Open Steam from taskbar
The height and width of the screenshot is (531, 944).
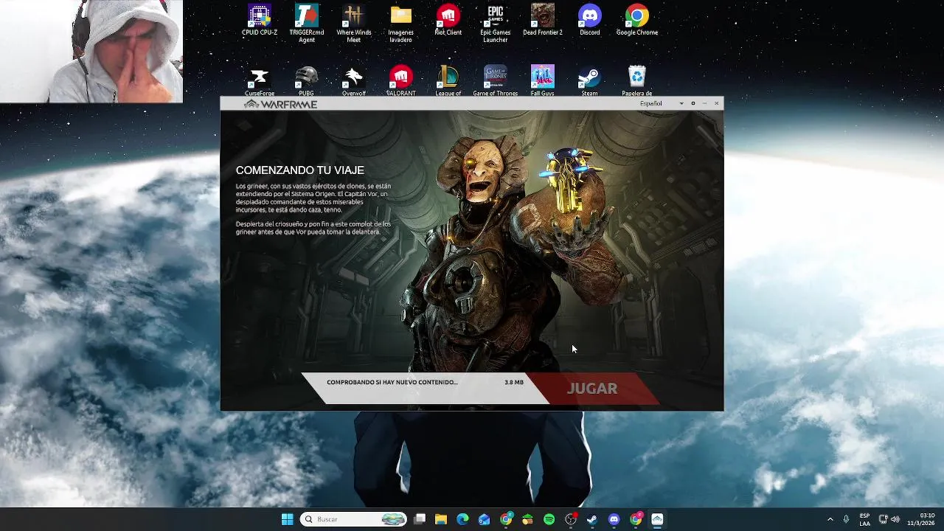coord(592,519)
